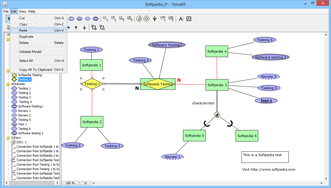Select DISJ. 1 in the tree

pos(22,142)
